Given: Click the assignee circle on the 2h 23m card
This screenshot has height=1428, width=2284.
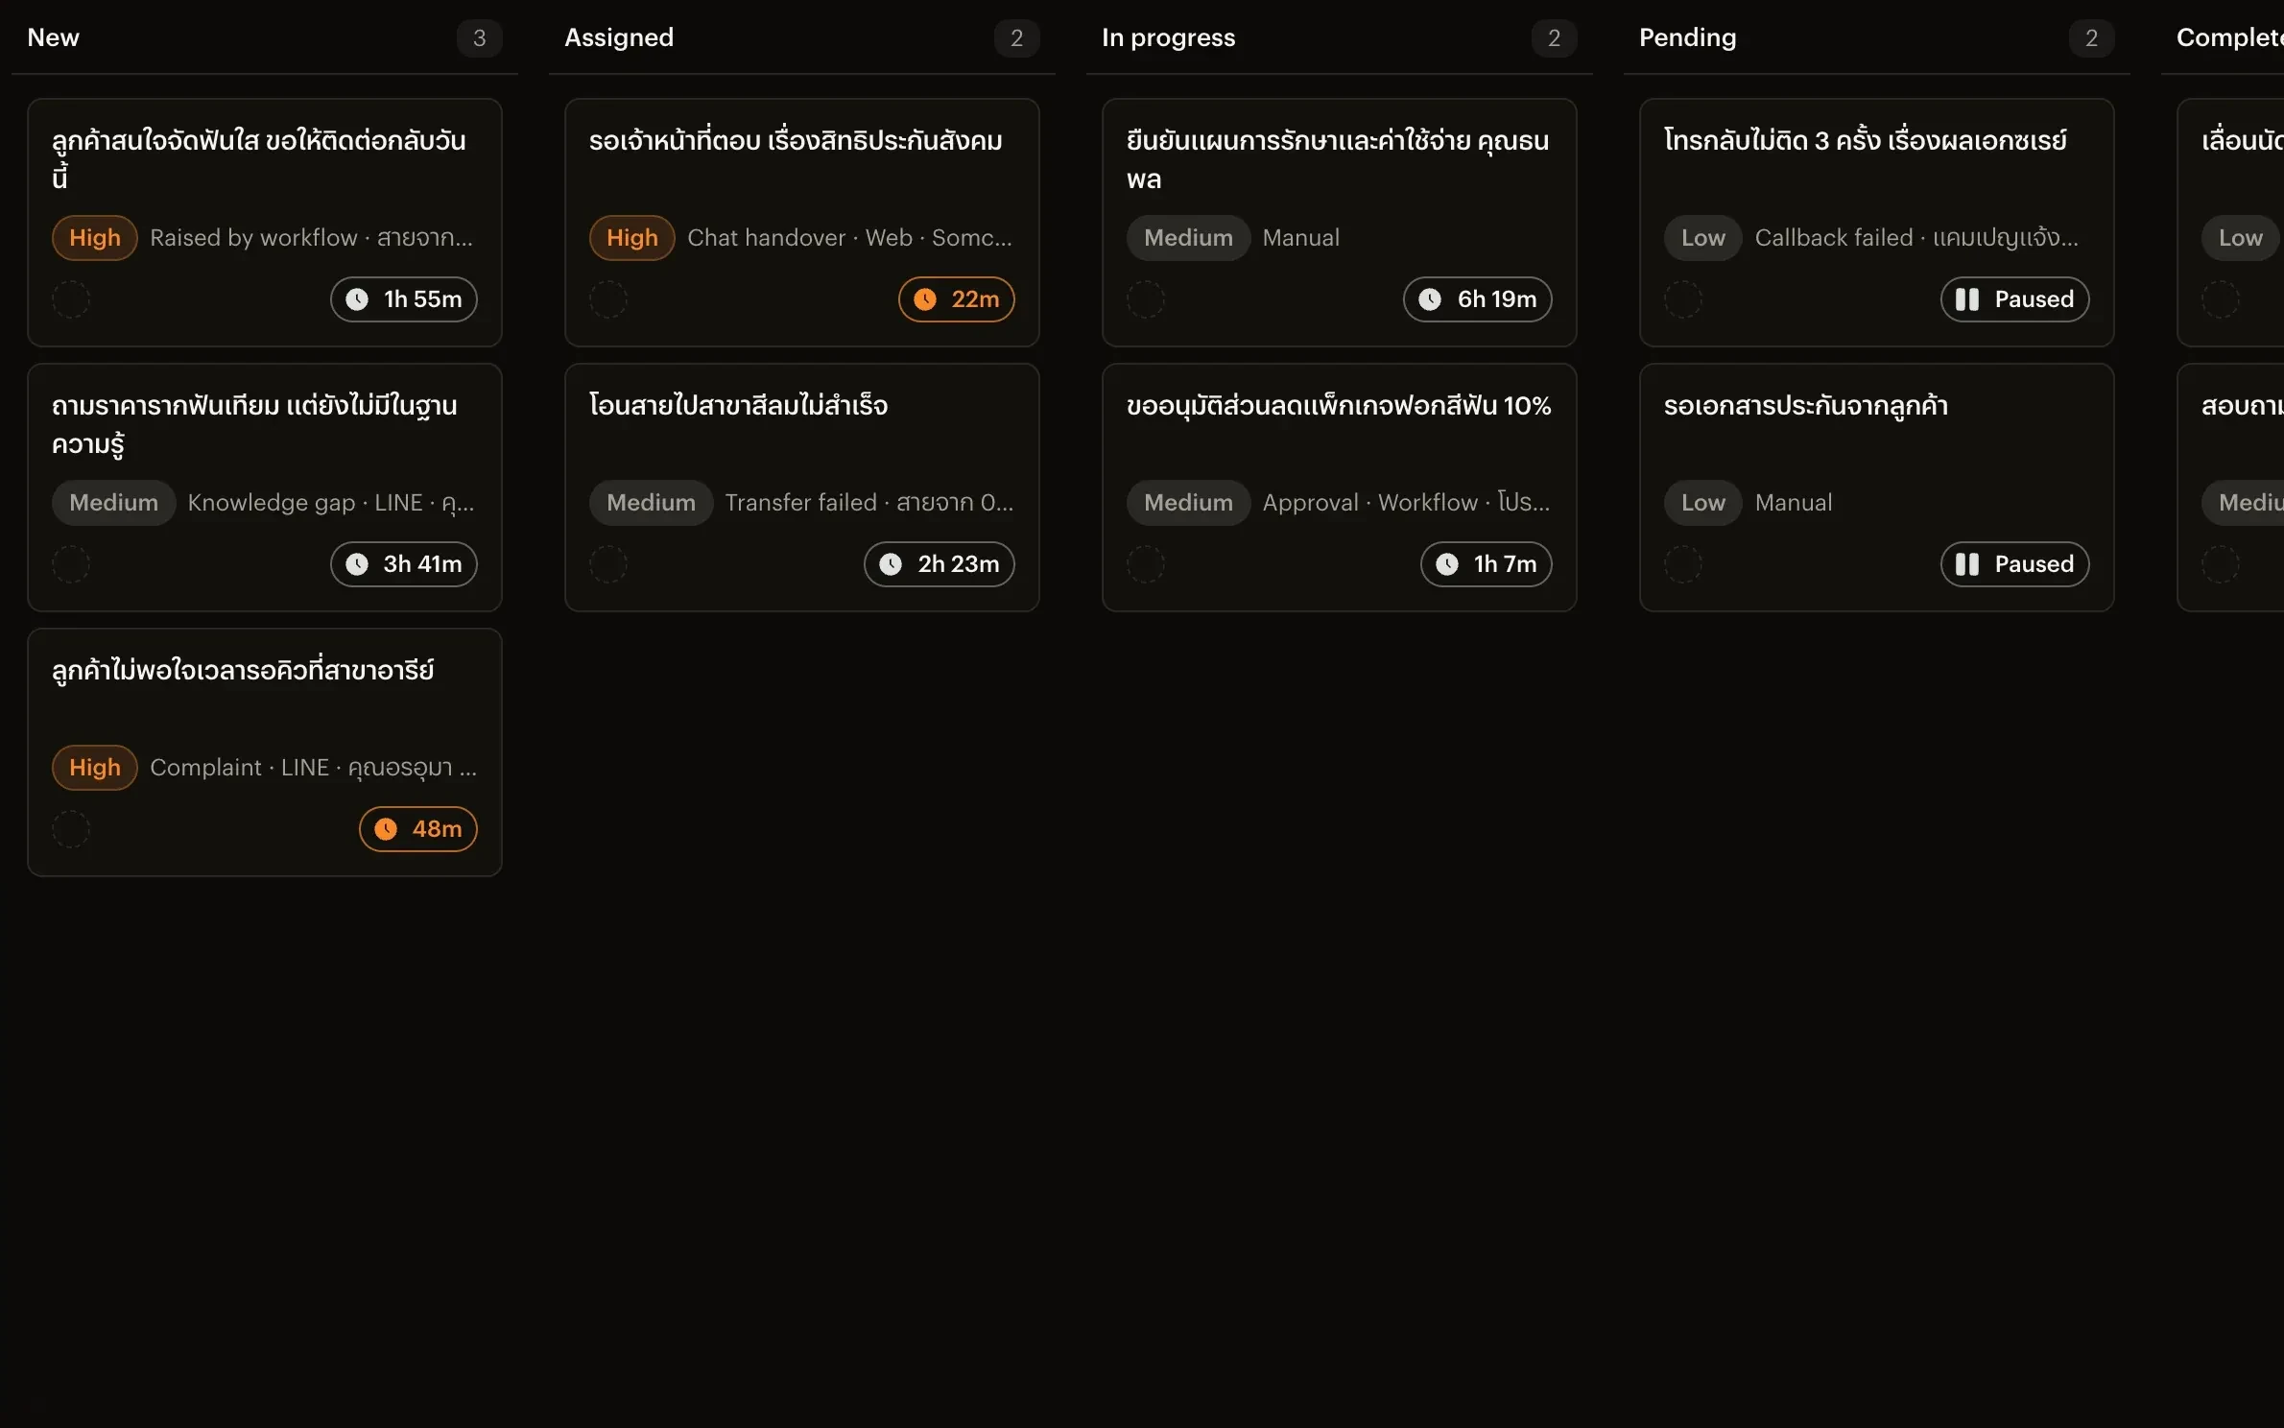Looking at the screenshot, I should click(x=608, y=564).
